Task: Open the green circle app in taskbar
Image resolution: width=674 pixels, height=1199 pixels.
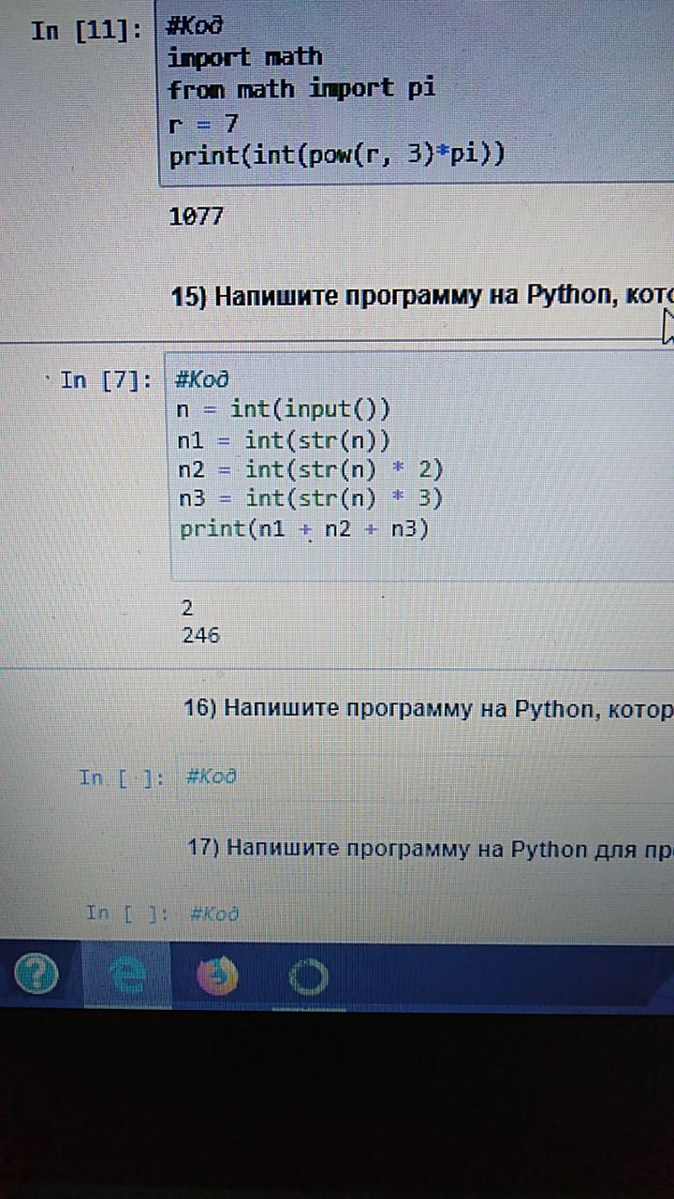Action: click(308, 979)
